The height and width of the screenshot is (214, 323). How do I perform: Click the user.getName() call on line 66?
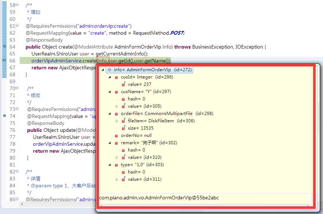(151, 61)
